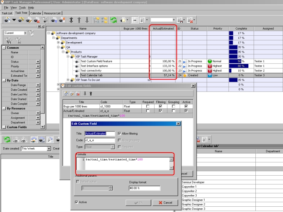Toggle Grouping checkbox for Bugs per 1000 lines
283x212 pixels.
[173, 106]
